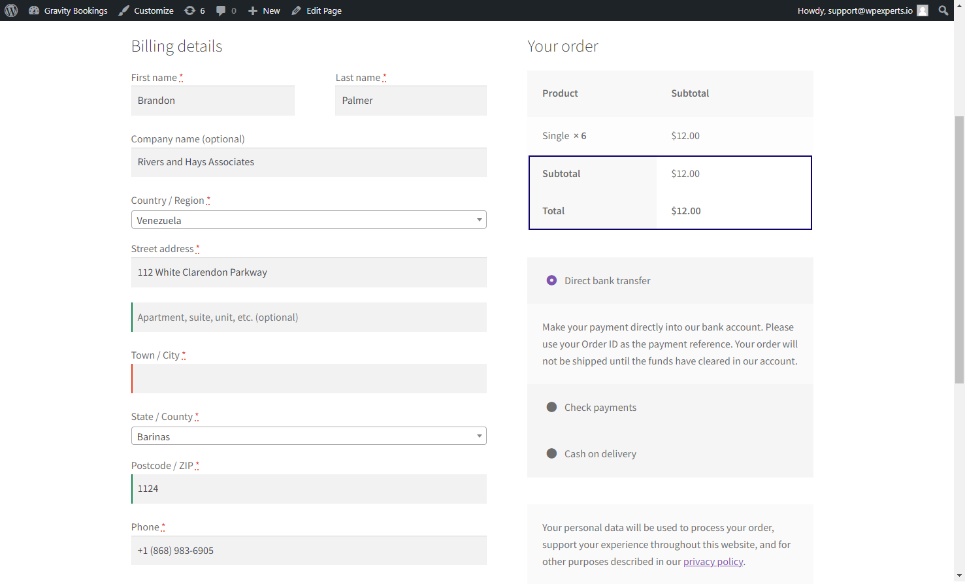Click the page vertical scrollbar thumb
The height and width of the screenshot is (584, 965).
coord(959,250)
